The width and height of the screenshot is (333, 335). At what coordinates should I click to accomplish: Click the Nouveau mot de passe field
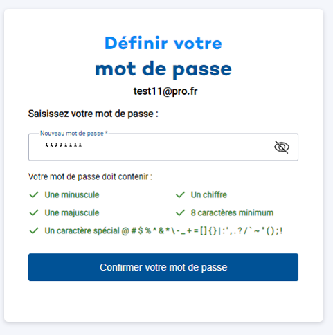click(x=163, y=147)
